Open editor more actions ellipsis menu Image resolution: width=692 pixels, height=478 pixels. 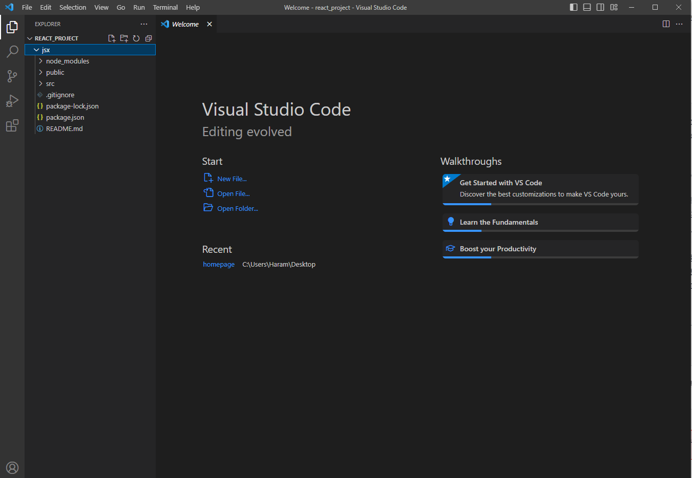pyautogui.click(x=679, y=24)
